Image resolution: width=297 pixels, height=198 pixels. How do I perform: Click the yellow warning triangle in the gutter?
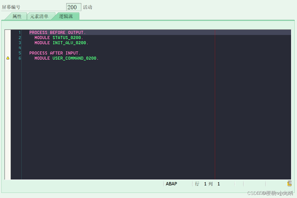[x=8, y=58]
